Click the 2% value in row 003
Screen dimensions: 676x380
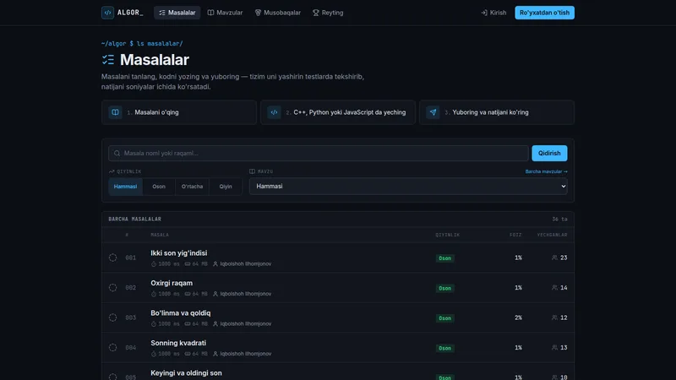(518, 318)
